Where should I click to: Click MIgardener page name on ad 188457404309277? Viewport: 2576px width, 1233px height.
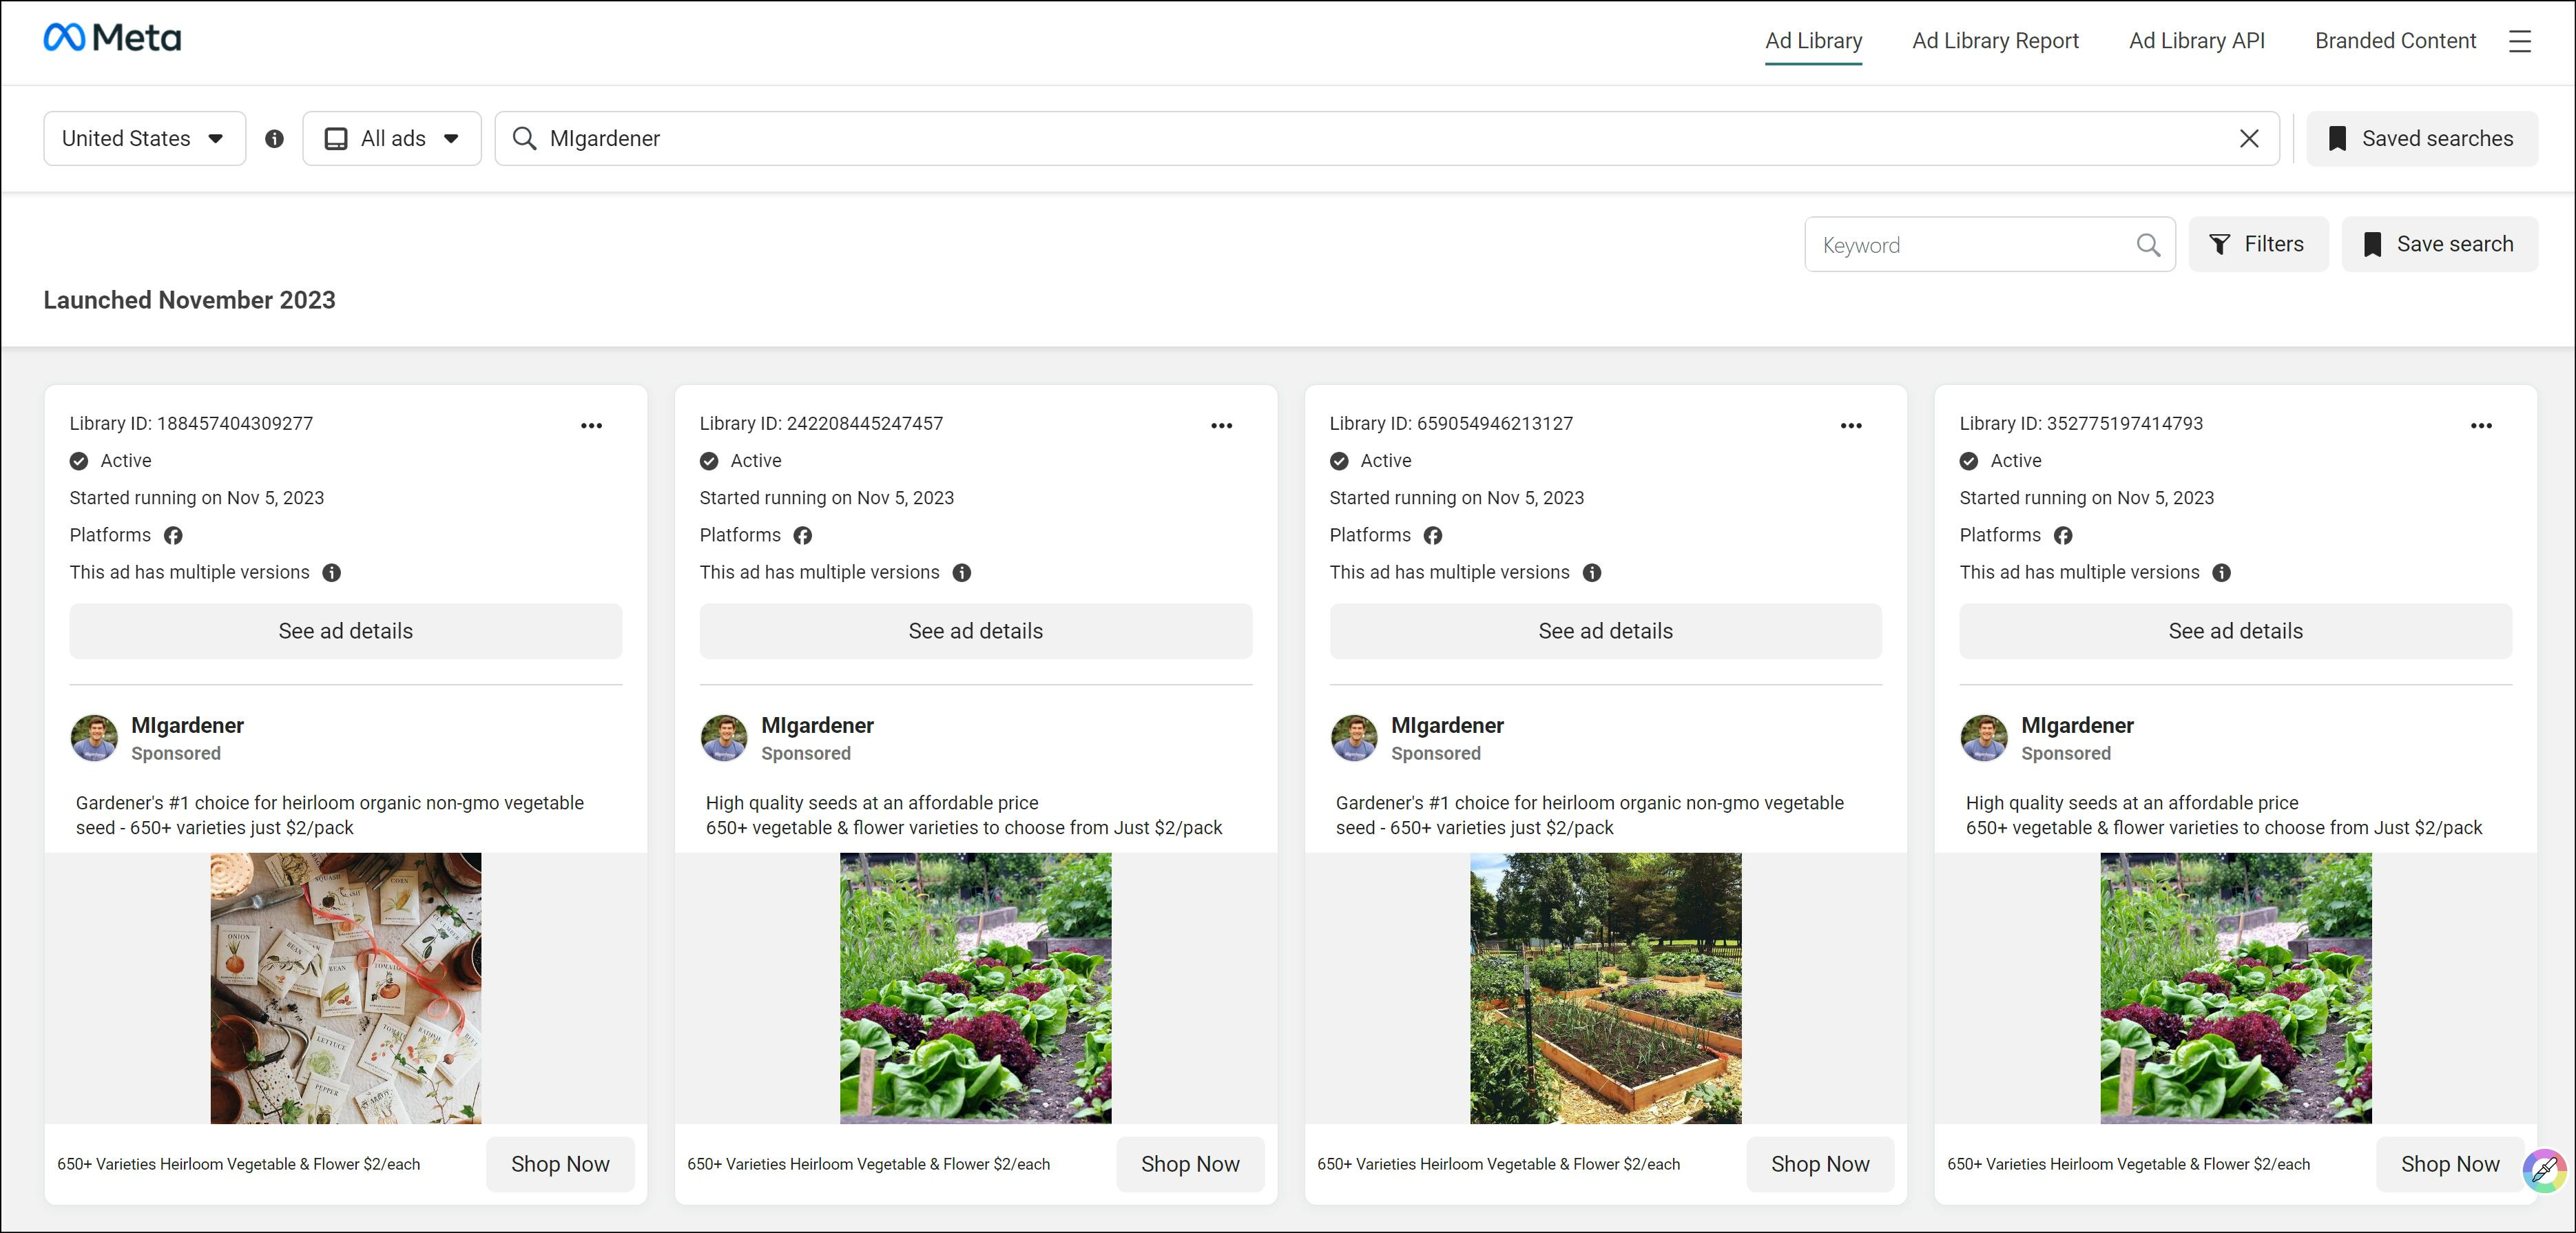click(187, 726)
